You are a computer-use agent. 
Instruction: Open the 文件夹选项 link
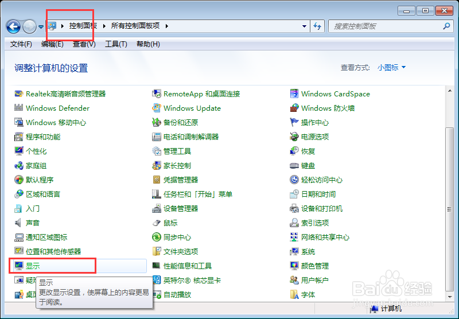(x=181, y=252)
